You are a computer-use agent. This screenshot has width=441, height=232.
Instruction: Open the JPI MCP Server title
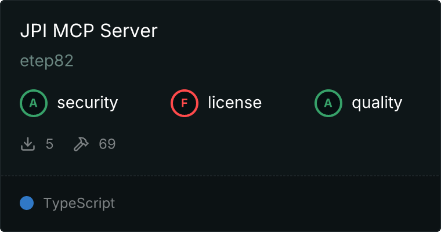[89, 31]
